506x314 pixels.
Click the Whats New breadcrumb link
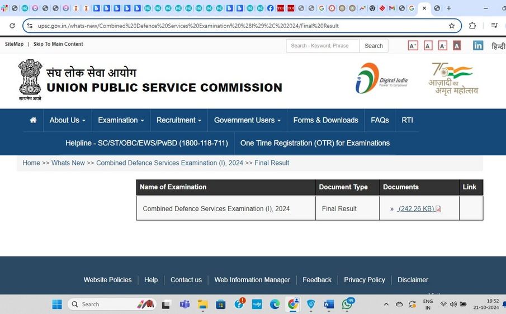68,163
